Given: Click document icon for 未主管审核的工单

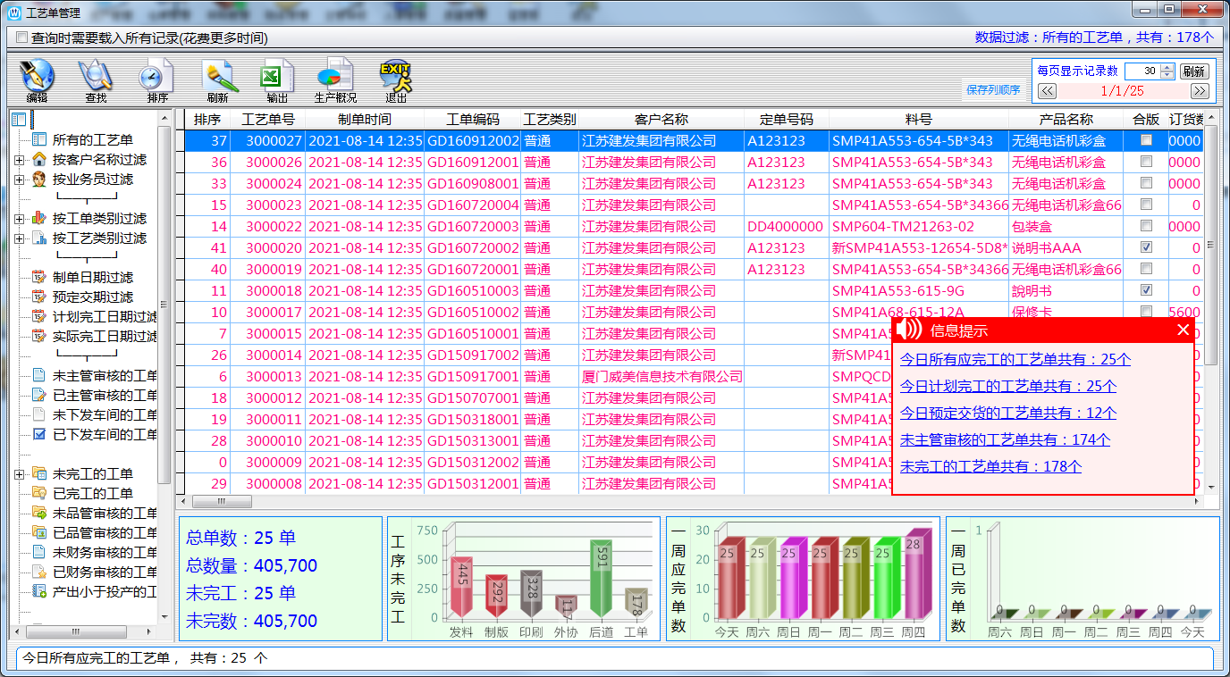Looking at the screenshot, I should (38, 375).
